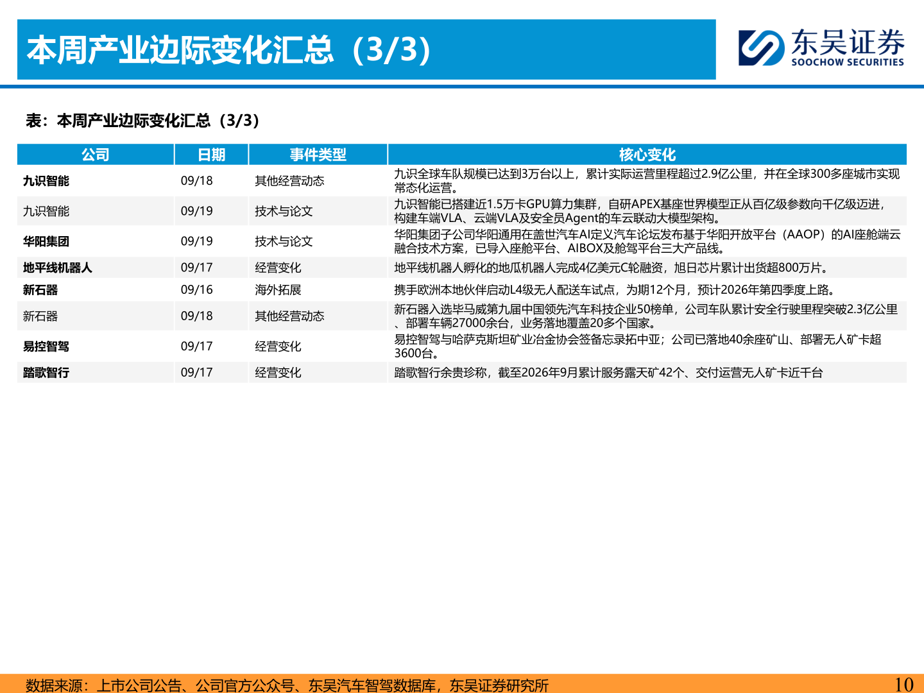This screenshot has width=924, height=693.
Task: Click the description beginning 华阳集团子公司华阳通用
Action: [x=647, y=241]
